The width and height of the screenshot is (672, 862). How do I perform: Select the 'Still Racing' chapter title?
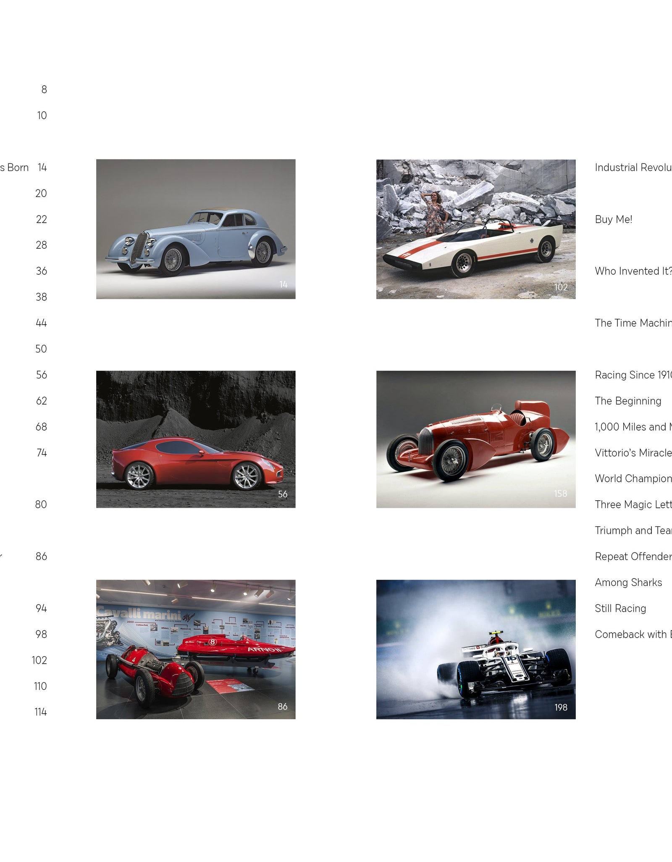point(620,608)
